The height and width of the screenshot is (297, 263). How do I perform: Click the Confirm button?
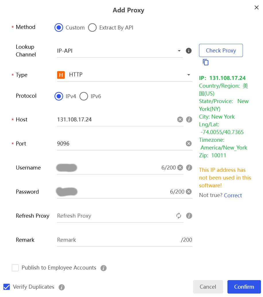[x=244, y=287]
